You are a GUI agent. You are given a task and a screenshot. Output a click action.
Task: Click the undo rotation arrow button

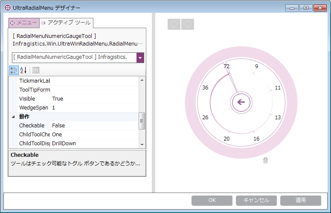point(174,24)
